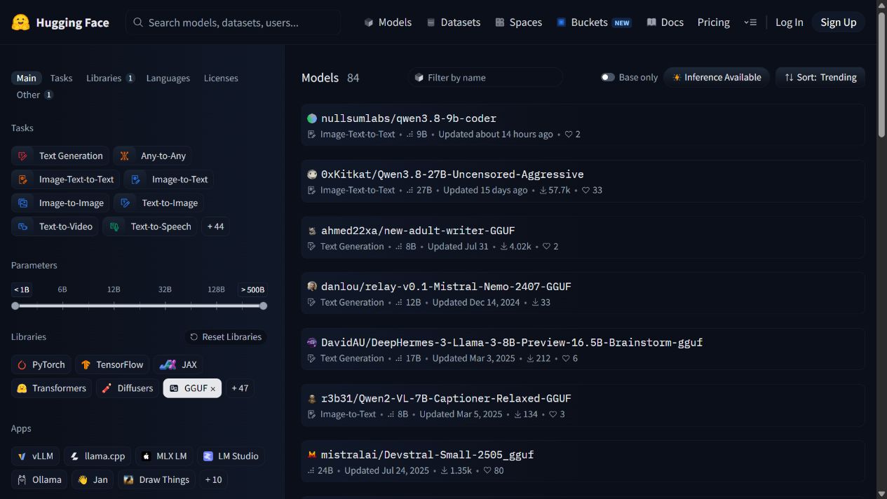
Task: Open the Docs nav link
Action: coord(665,22)
